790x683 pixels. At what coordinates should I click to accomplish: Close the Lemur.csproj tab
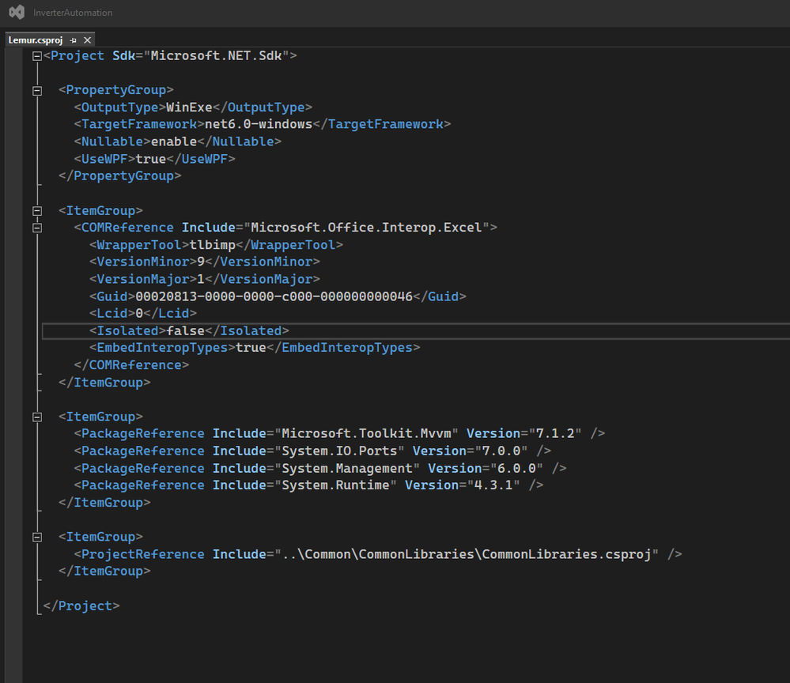pos(87,40)
